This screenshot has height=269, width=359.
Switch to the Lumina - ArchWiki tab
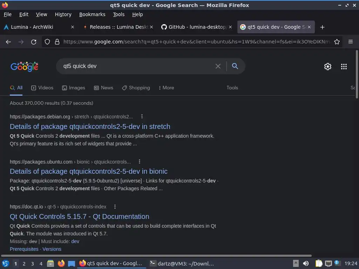point(39,27)
